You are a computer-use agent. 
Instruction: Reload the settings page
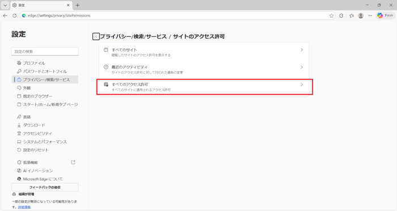point(14,15)
